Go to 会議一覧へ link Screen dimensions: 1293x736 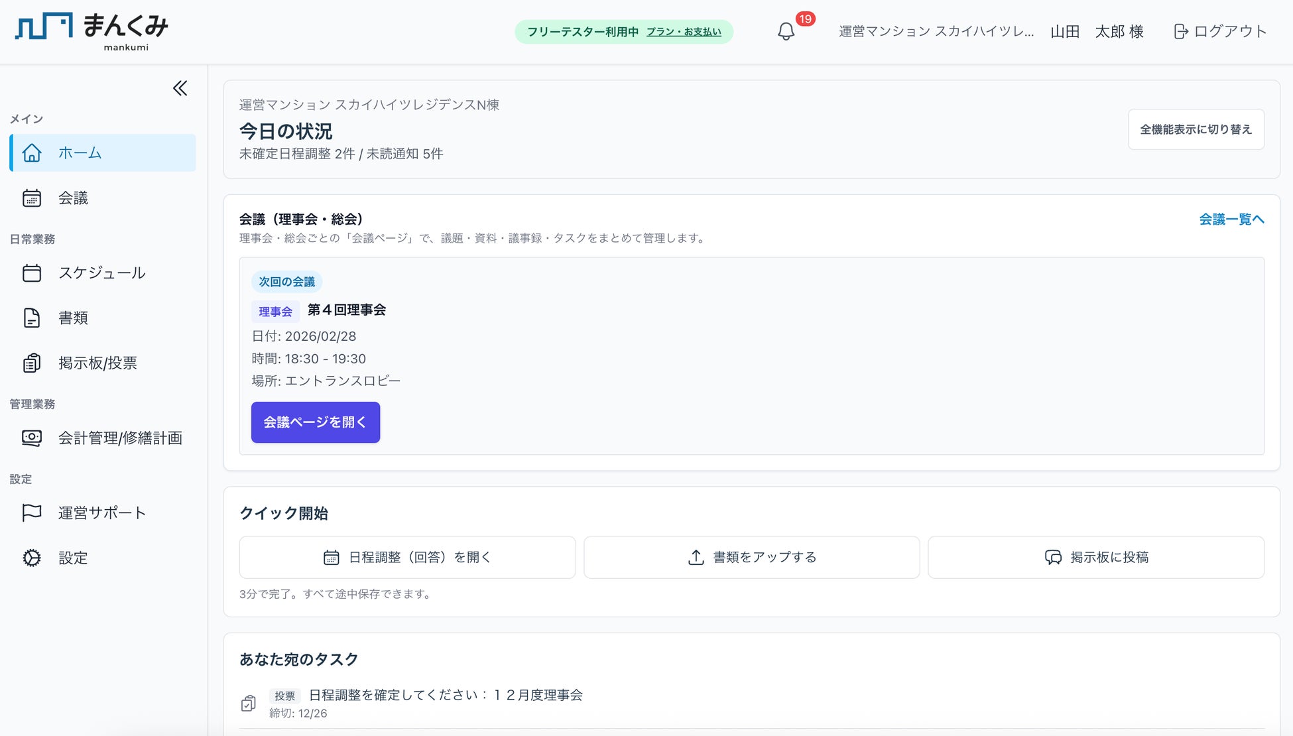(1231, 219)
